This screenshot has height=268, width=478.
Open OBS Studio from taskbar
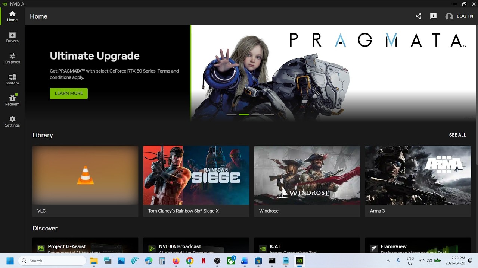(x=217, y=261)
